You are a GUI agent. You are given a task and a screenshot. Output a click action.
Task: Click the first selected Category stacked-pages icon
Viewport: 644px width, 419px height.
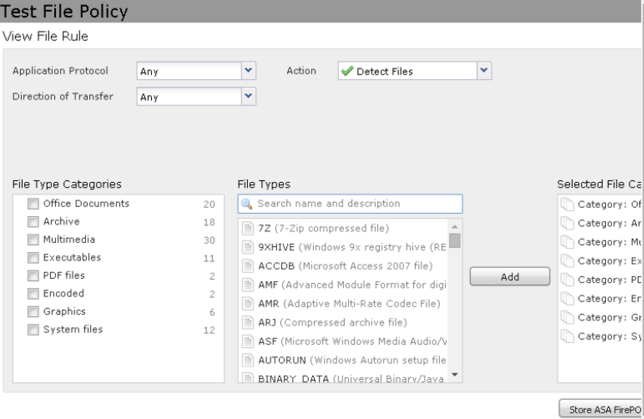tap(567, 204)
